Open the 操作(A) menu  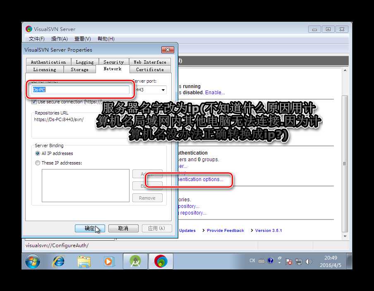[x=60, y=38]
